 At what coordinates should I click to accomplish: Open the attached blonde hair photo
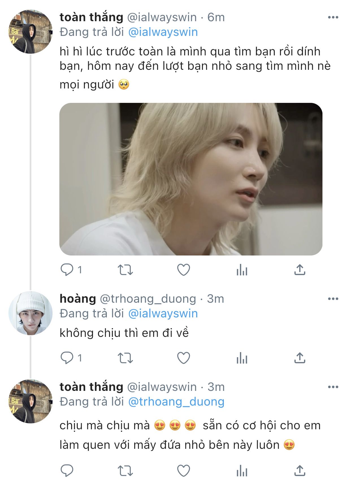191,179
